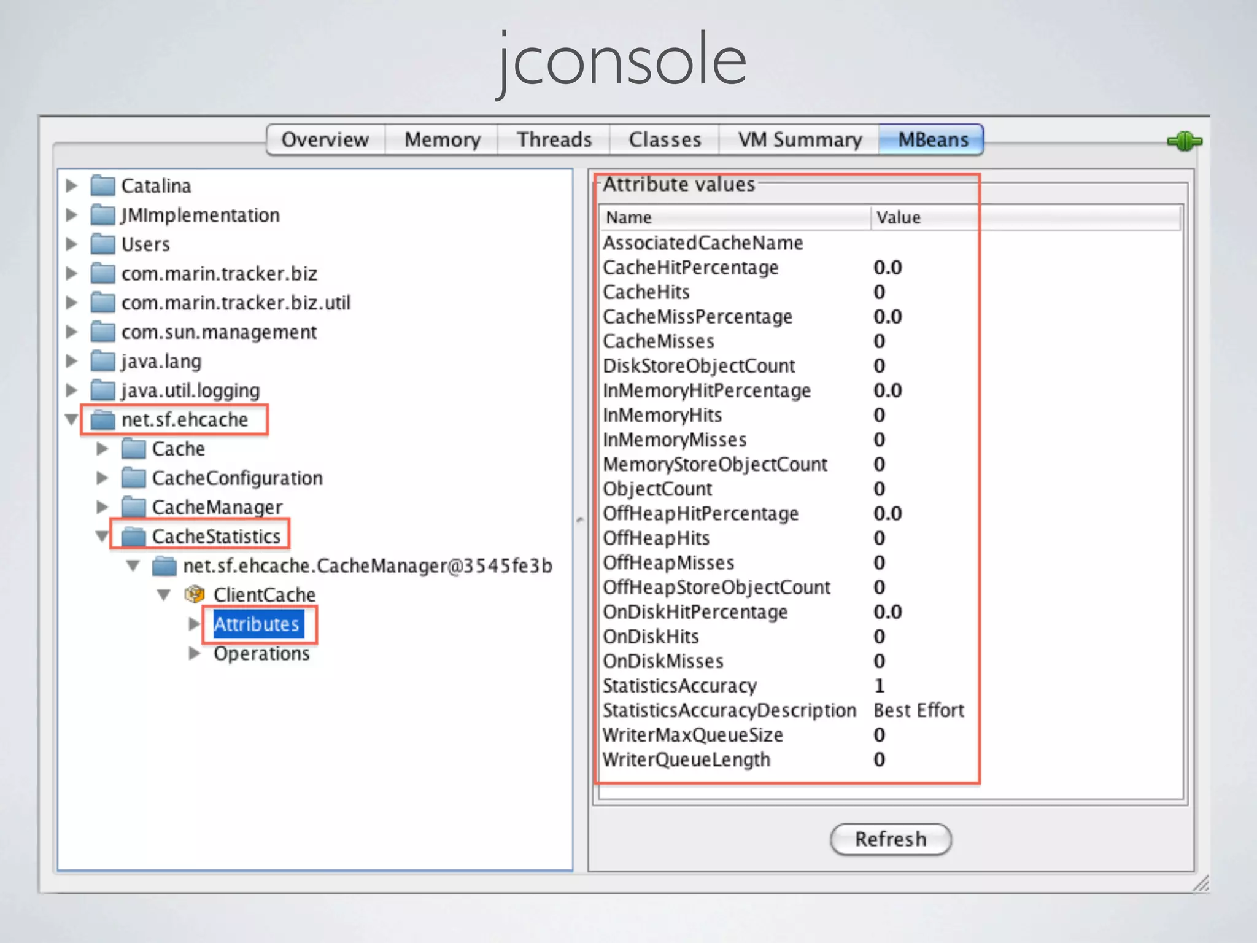Expand the Operations node arrow
The image size is (1257, 943).
pyautogui.click(x=195, y=653)
